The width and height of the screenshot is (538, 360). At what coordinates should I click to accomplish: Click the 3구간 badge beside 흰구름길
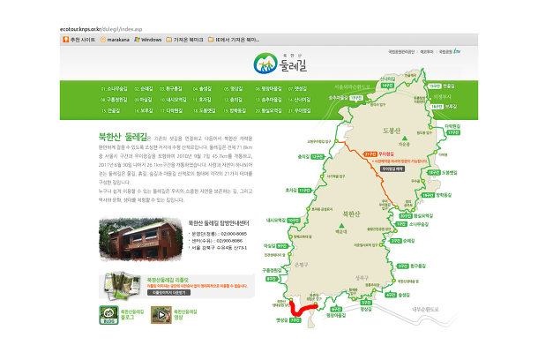click(x=402, y=266)
